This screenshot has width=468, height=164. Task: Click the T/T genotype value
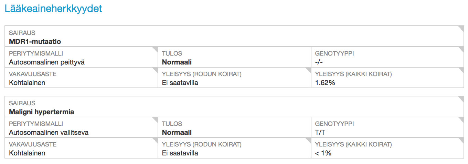pos(320,132)
